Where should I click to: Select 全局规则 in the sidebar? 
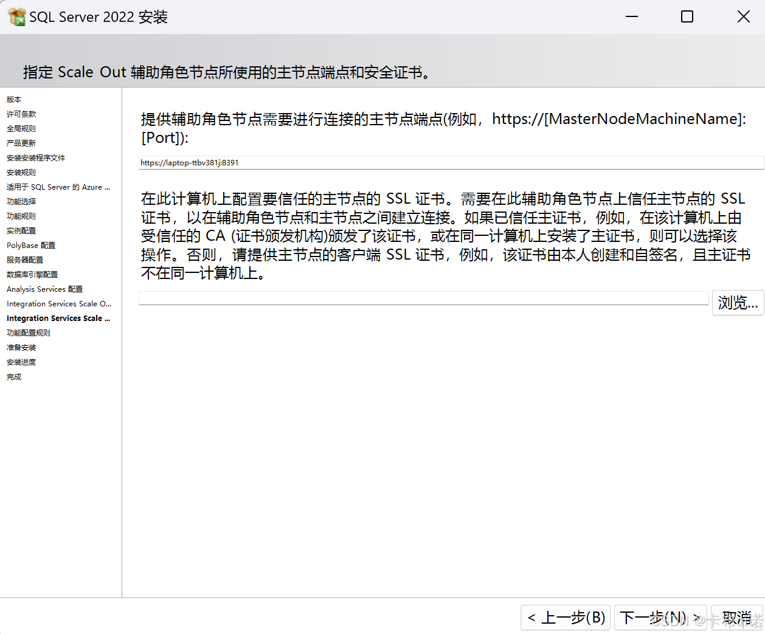pyautogui.click(x=21, y=128)
